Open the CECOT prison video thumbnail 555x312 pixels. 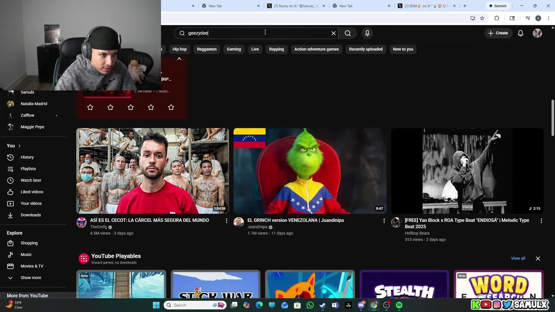point(153,171)
